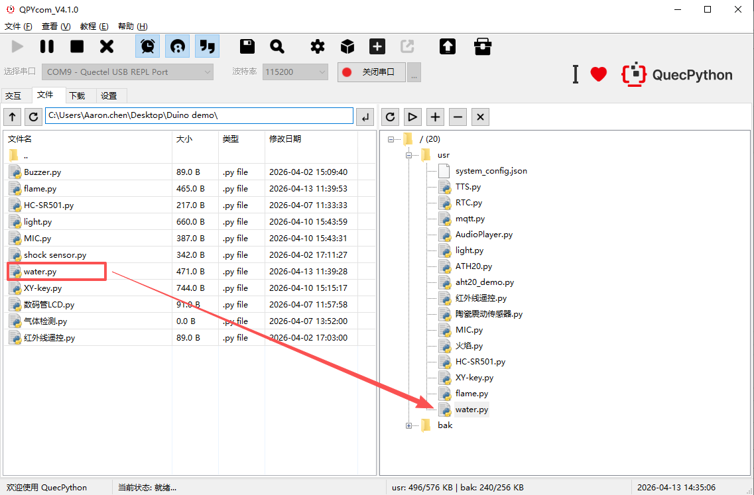
Task: Click the 3D cube package icon
Action: click(347, 46)
